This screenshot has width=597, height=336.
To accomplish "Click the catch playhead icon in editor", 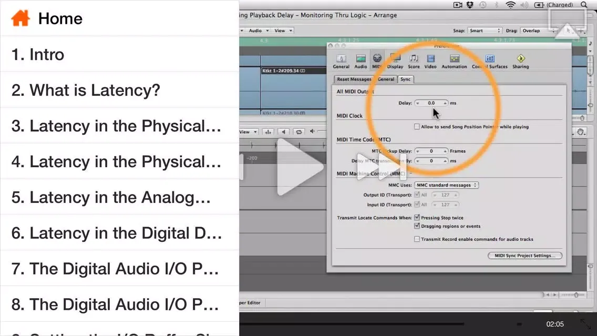I will pos(268,132).
